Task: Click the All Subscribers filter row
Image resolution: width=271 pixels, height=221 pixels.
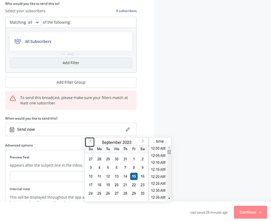Action: (x=71, y=41)
